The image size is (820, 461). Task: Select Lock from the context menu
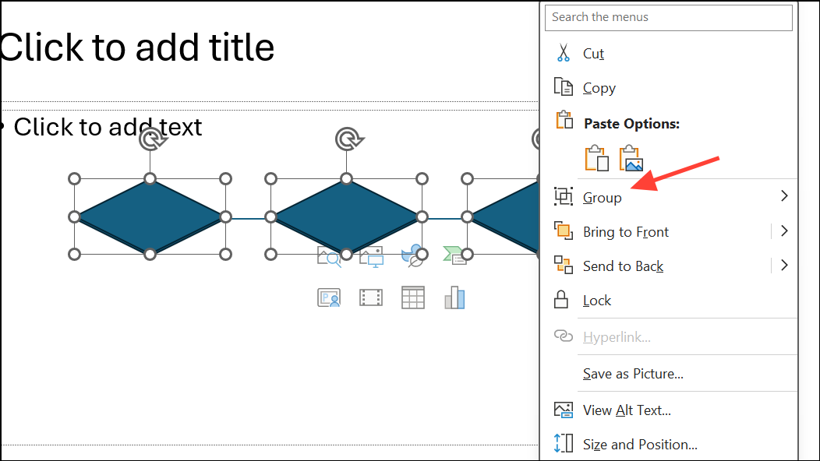(597, 300)
